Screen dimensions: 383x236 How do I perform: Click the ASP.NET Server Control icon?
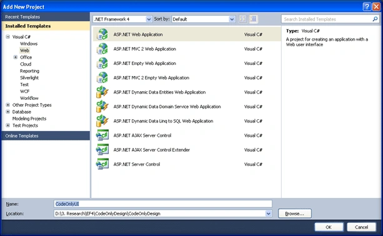click(102, 164)
